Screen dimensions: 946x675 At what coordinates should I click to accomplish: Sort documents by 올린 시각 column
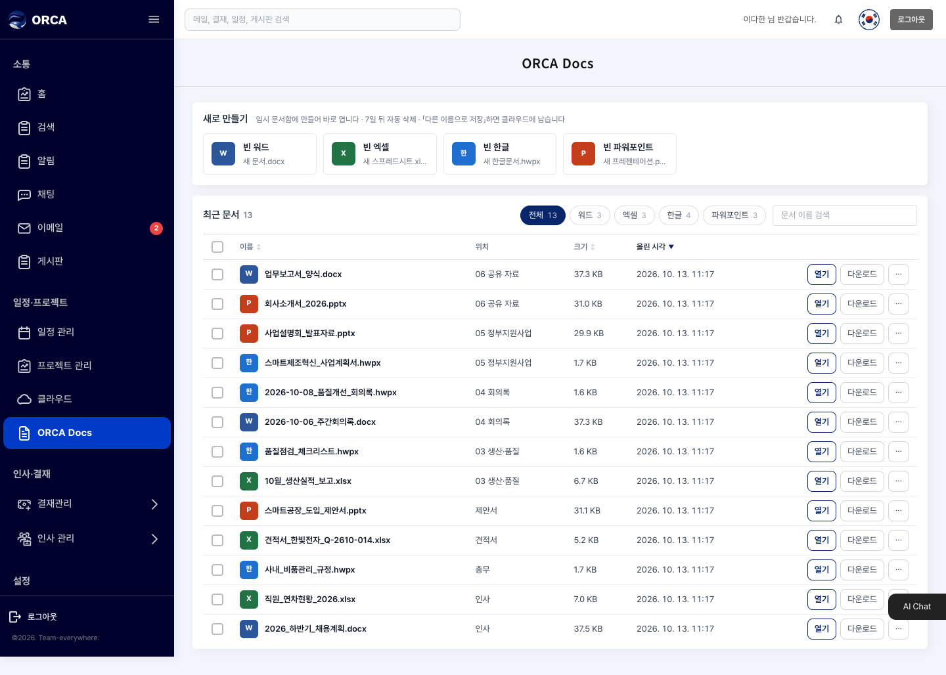point(655,247)
